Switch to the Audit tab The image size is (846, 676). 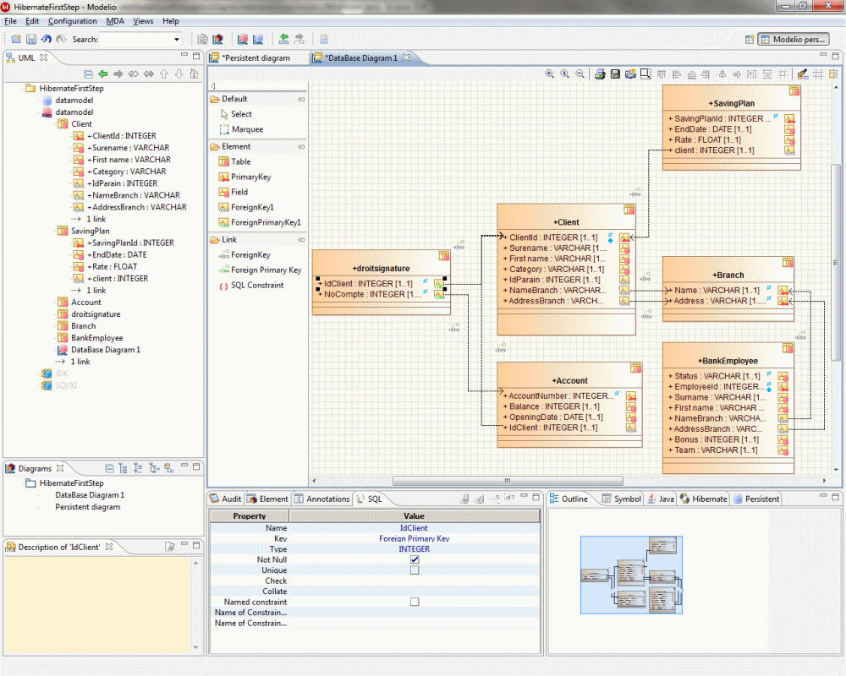226,499
